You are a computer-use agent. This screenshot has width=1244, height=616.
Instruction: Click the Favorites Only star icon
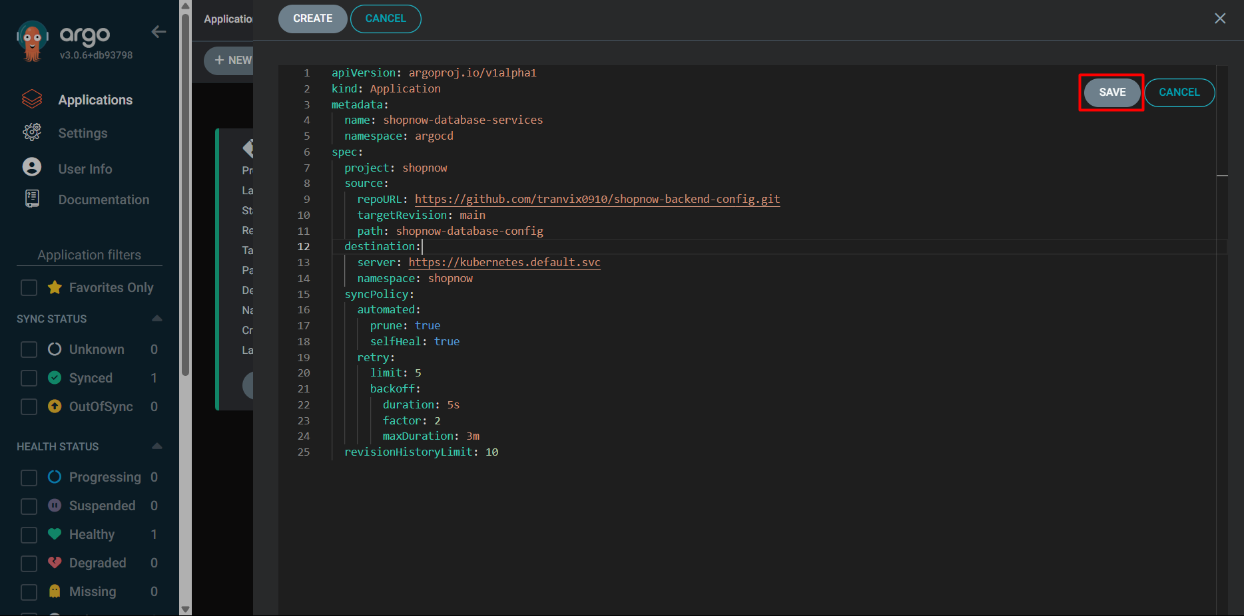point(55,287)
